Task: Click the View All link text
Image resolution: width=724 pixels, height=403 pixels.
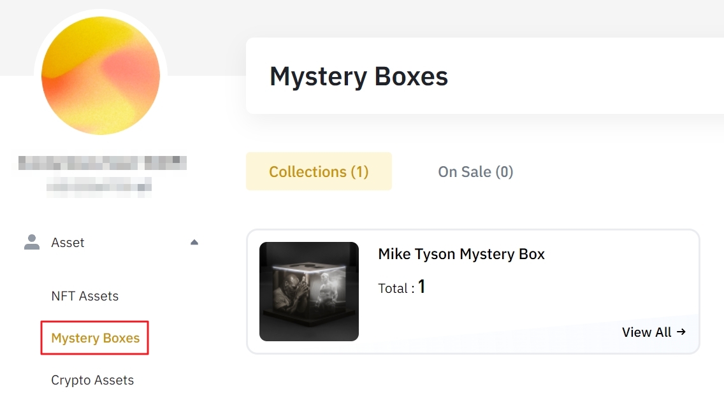Action: coord(646,332)
